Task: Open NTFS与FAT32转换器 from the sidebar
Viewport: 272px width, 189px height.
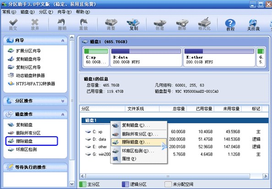Action: [32, 83]
